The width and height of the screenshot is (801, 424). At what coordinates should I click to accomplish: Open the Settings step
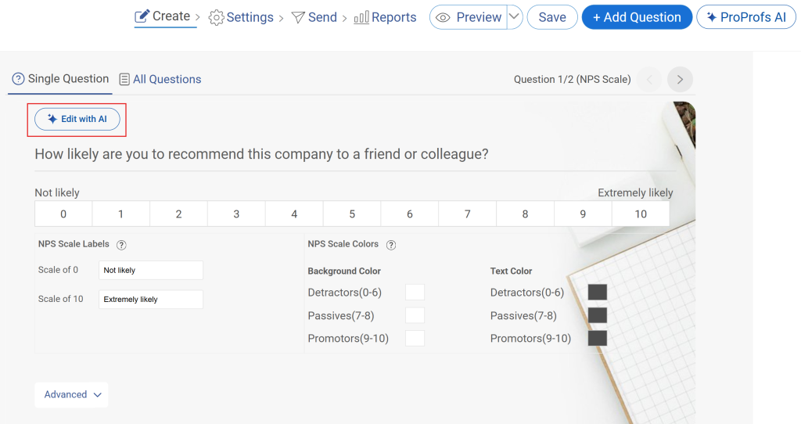[x=241, y=17]
